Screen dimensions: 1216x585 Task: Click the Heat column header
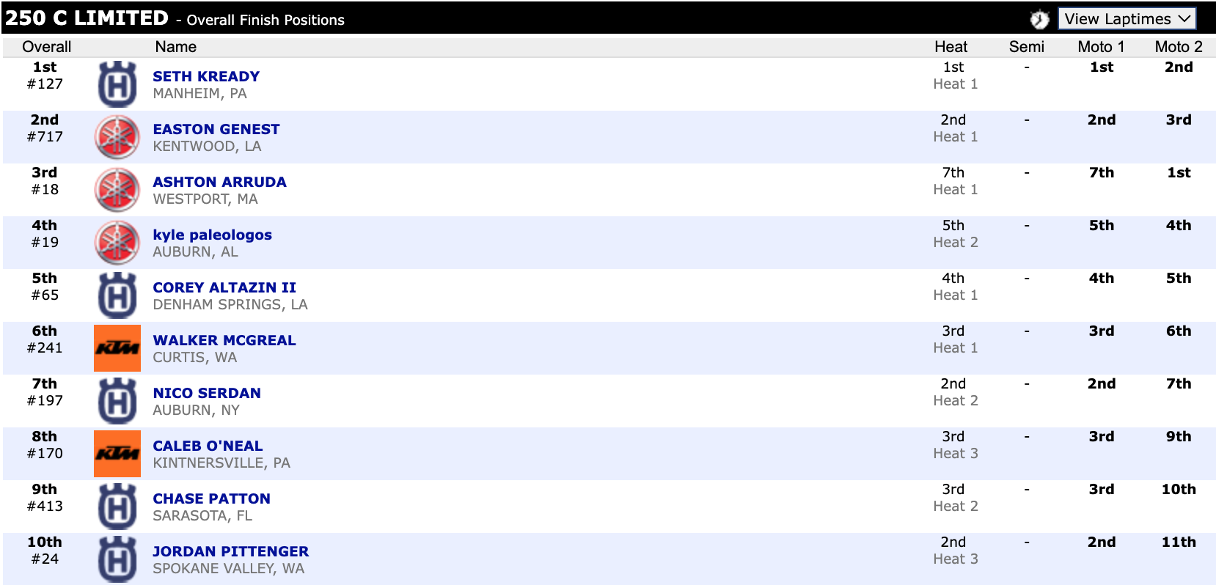[951, 47]
